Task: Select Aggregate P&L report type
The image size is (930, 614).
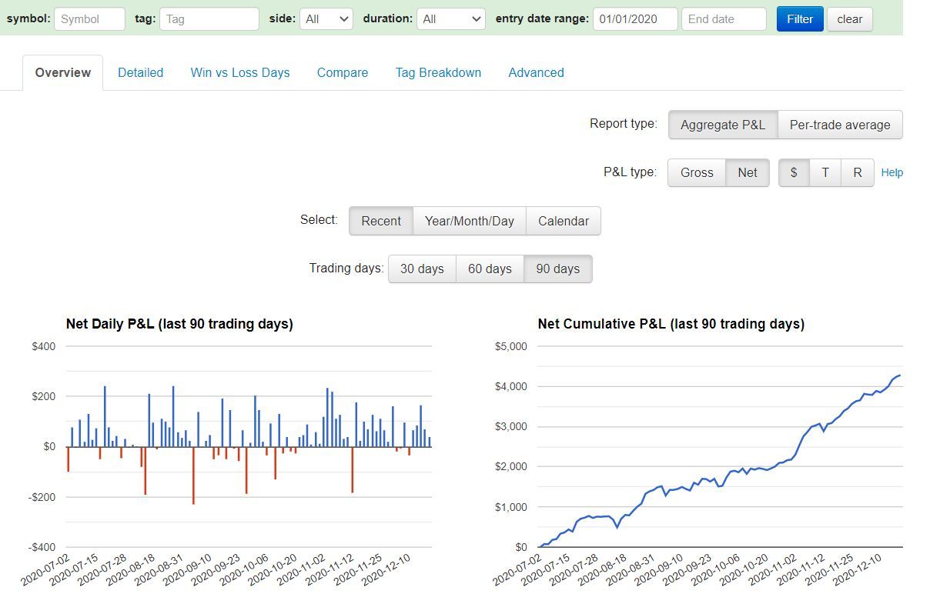Action: [723, 125]
